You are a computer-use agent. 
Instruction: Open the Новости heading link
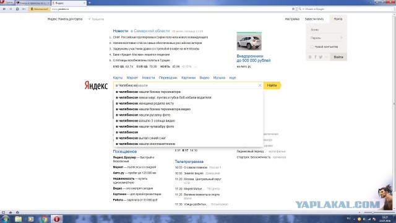click(x=121, y=31)
